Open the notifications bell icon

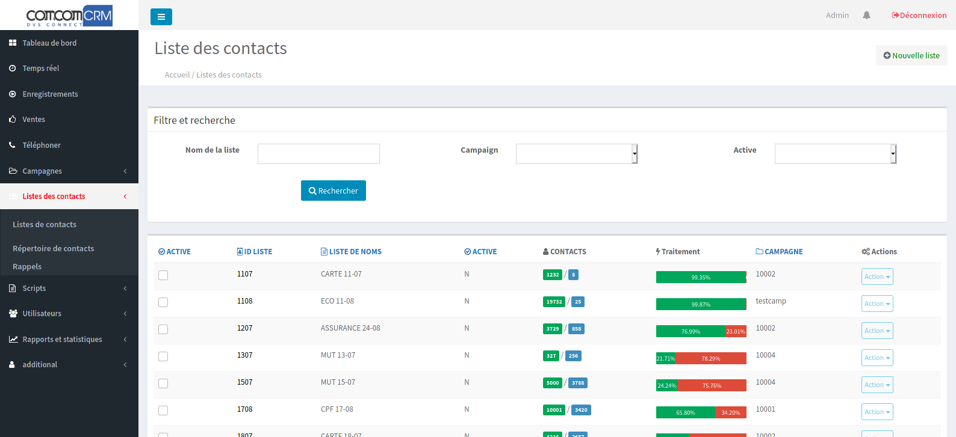[866, 16]
